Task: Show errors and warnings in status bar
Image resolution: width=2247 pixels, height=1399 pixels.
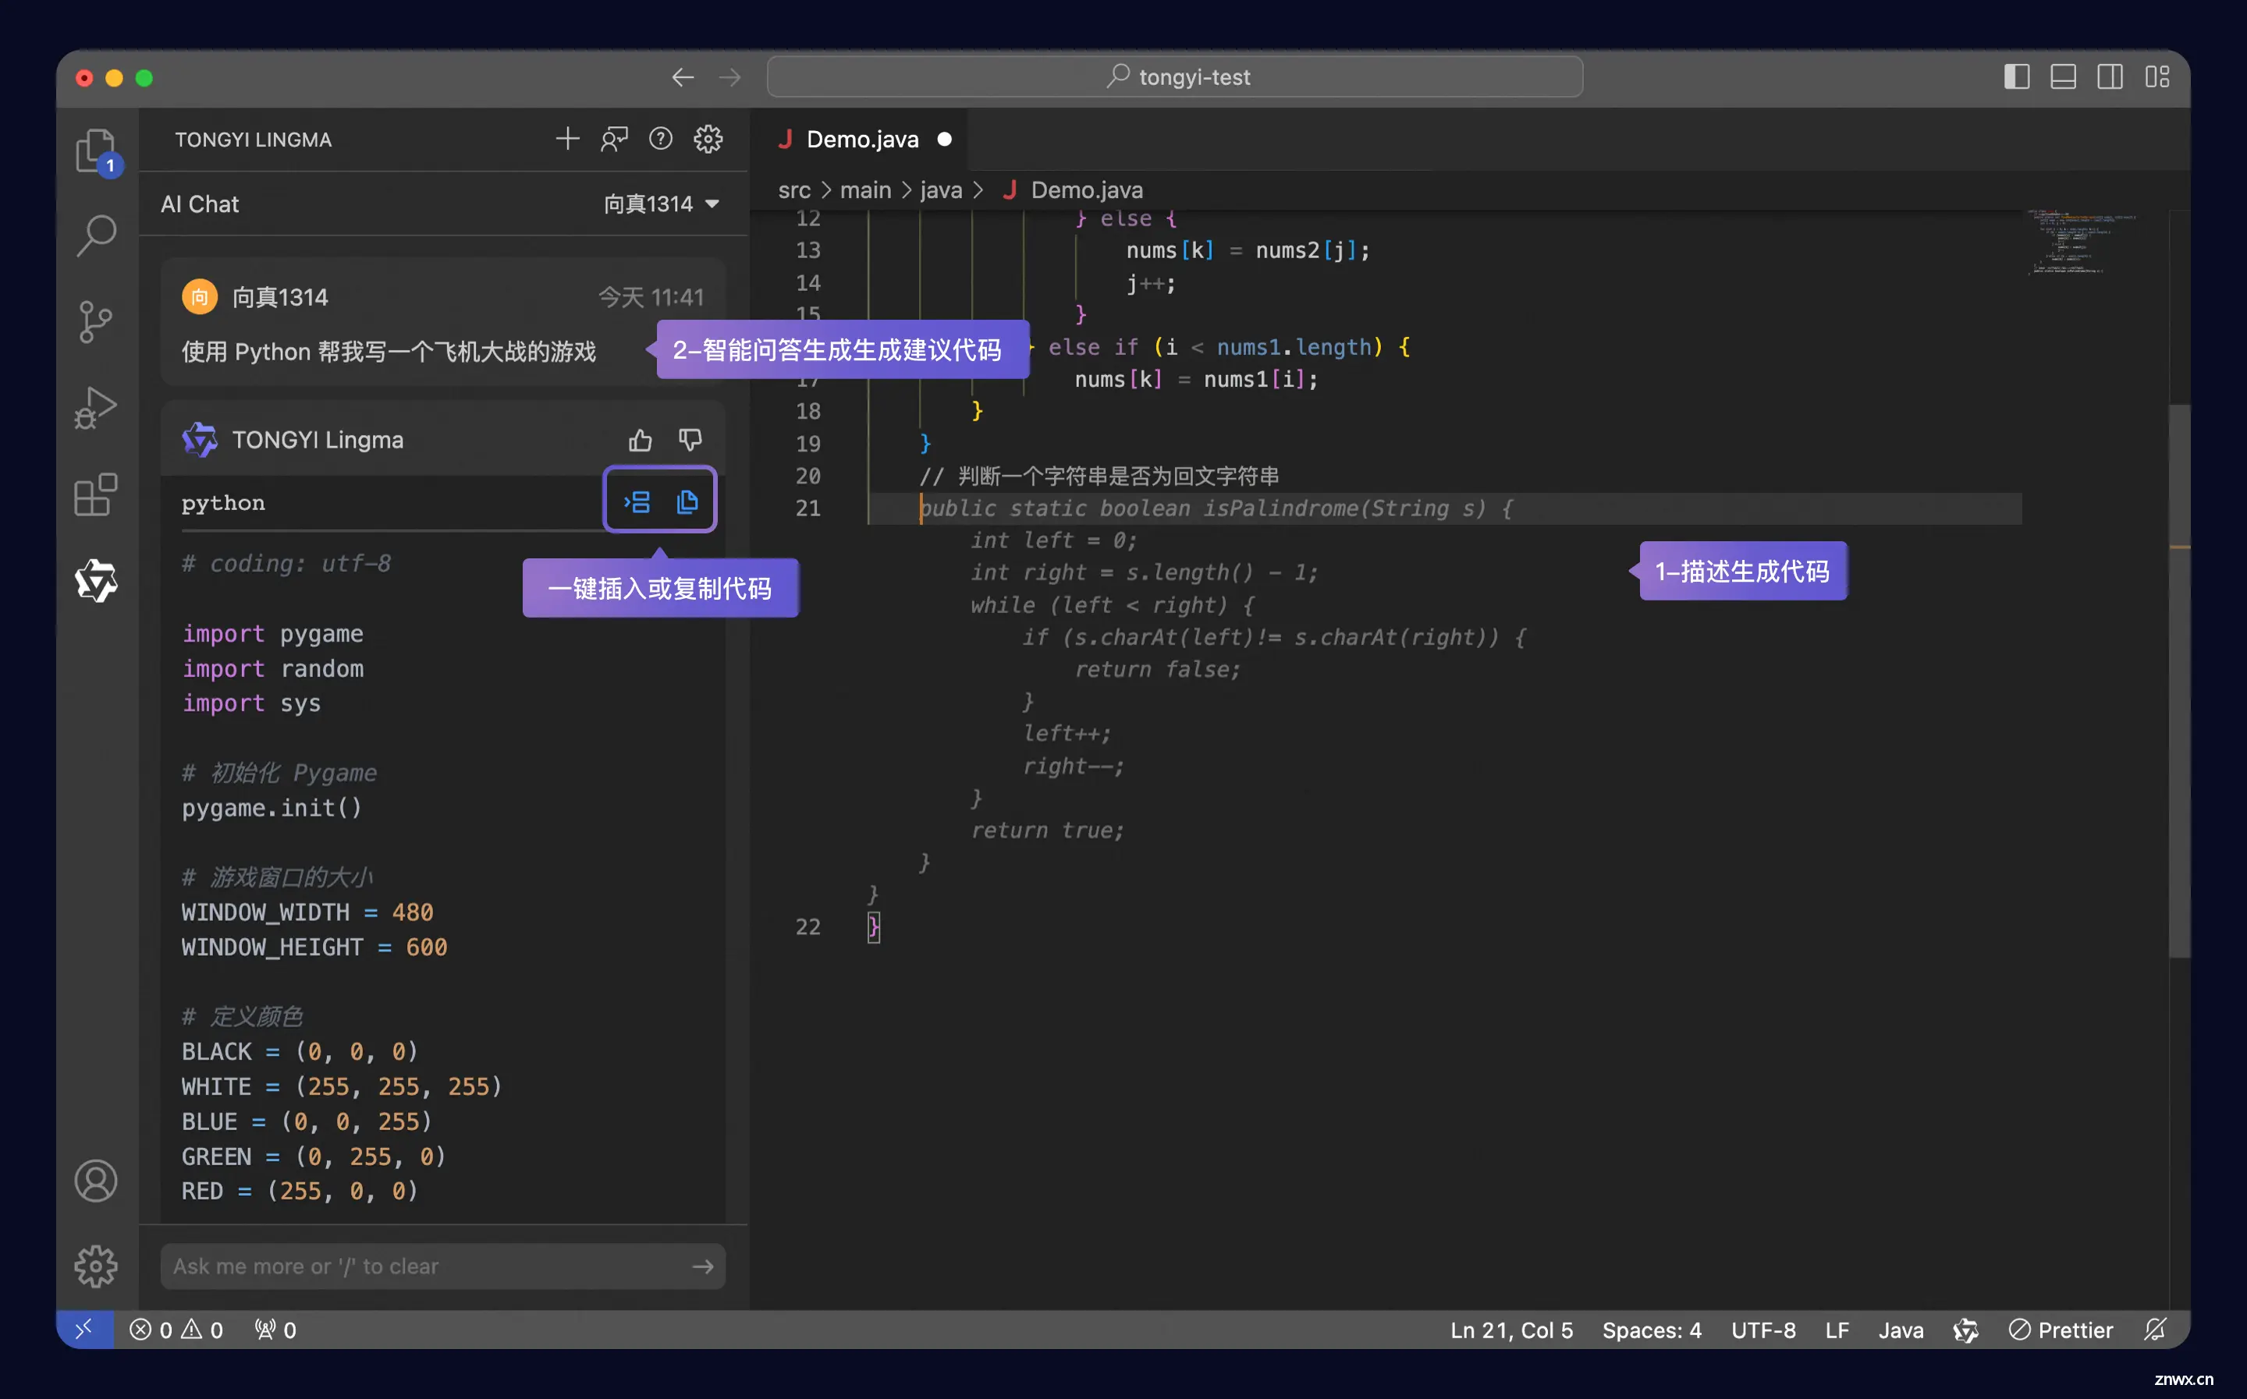Action: (176, 1330)
